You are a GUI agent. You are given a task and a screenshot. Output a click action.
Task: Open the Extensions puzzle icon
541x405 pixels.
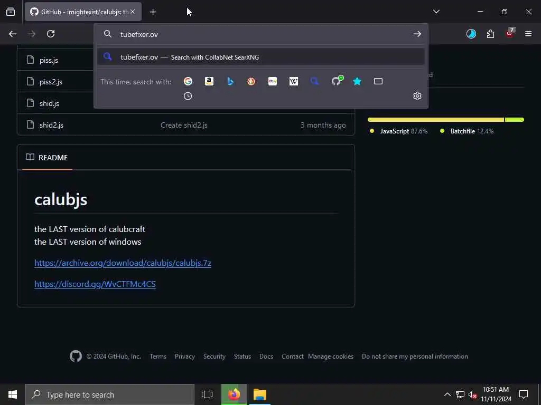coord(490,34)
